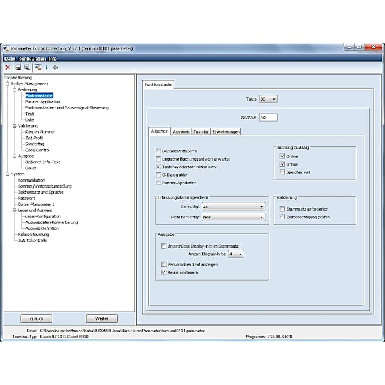Select Kunden-Nummer tree item

tap(40, 132)
